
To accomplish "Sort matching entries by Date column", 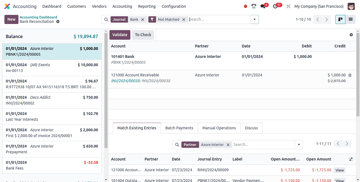I will point(176,159).
